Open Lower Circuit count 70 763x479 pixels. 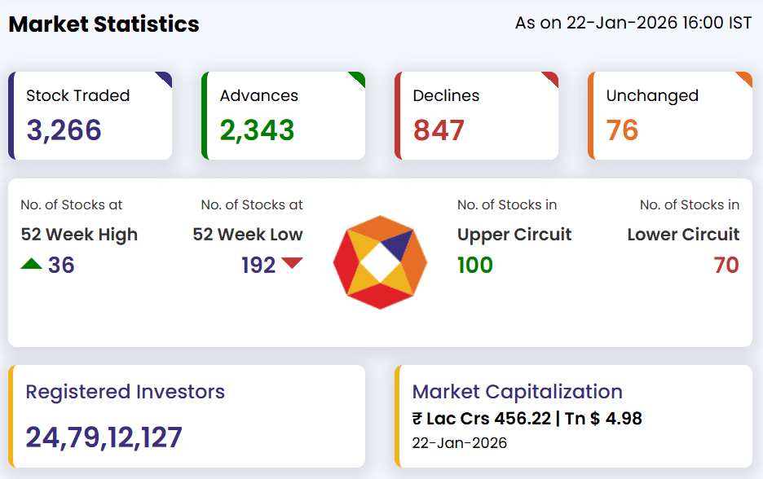tap(726, 266)
